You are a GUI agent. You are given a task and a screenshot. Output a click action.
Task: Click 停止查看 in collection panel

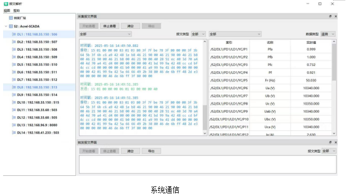tap(109, 26)
